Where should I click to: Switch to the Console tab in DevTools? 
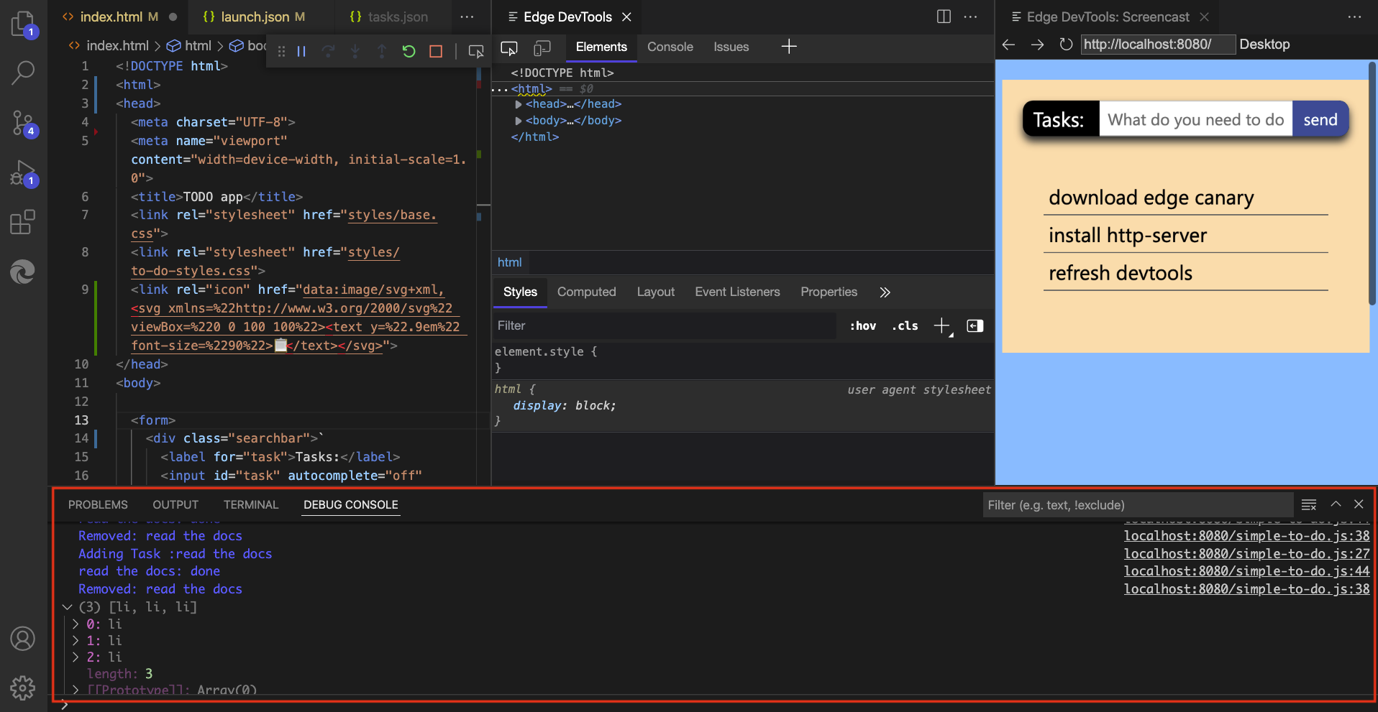tap(669, 47)
